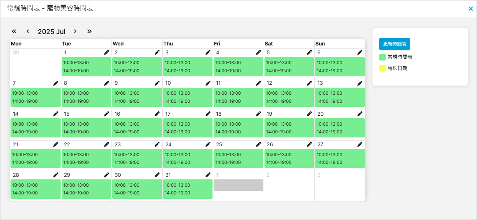
Task: Advance to the next month
Action: click(x=75, y=32)
